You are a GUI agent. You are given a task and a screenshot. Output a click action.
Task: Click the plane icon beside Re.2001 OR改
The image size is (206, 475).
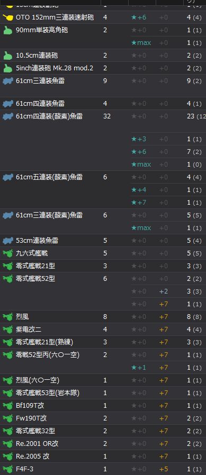coord(8,444)
